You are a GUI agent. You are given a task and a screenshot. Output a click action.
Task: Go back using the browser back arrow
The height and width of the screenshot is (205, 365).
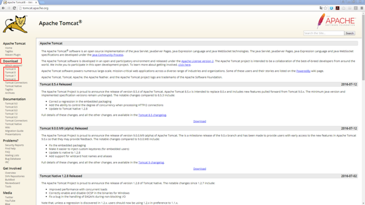click(3, 8)
